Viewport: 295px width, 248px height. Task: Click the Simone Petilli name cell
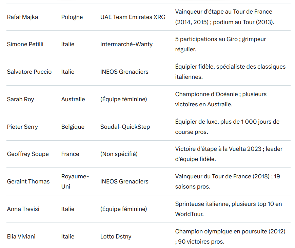point(25,44)
